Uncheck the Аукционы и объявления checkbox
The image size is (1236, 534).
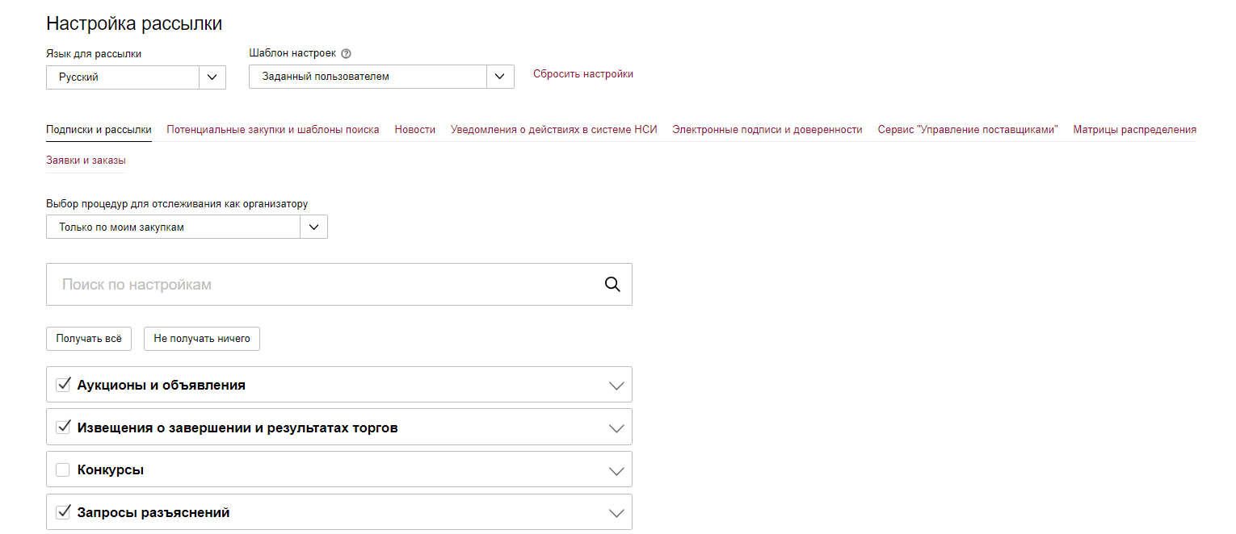(63, 385)
